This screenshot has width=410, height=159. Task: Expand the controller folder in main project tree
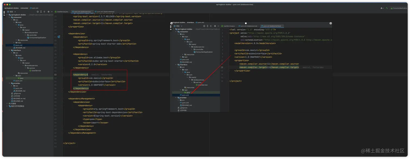point(26,35)
